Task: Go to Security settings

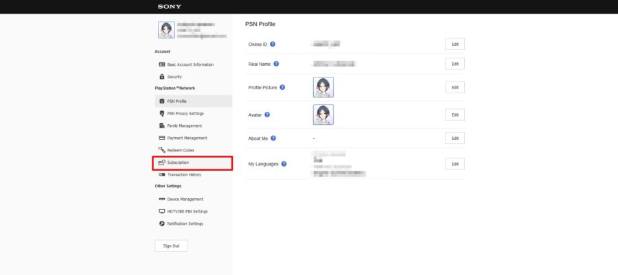Action: coord(194,77)
